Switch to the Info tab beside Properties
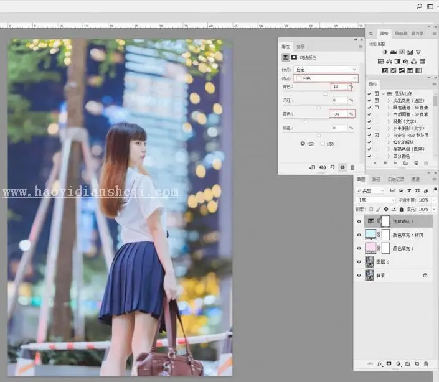Image resolution: width=439 pixels, height=382 pixels. pos(301,47)
